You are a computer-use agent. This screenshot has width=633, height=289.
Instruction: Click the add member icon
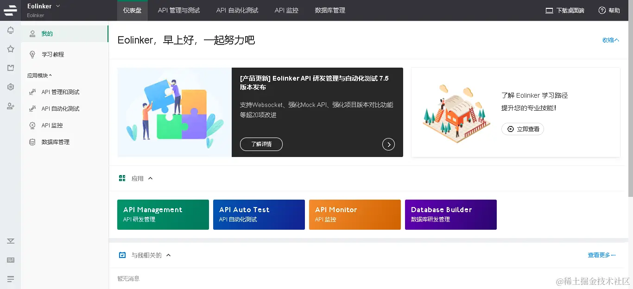point(11,106)
